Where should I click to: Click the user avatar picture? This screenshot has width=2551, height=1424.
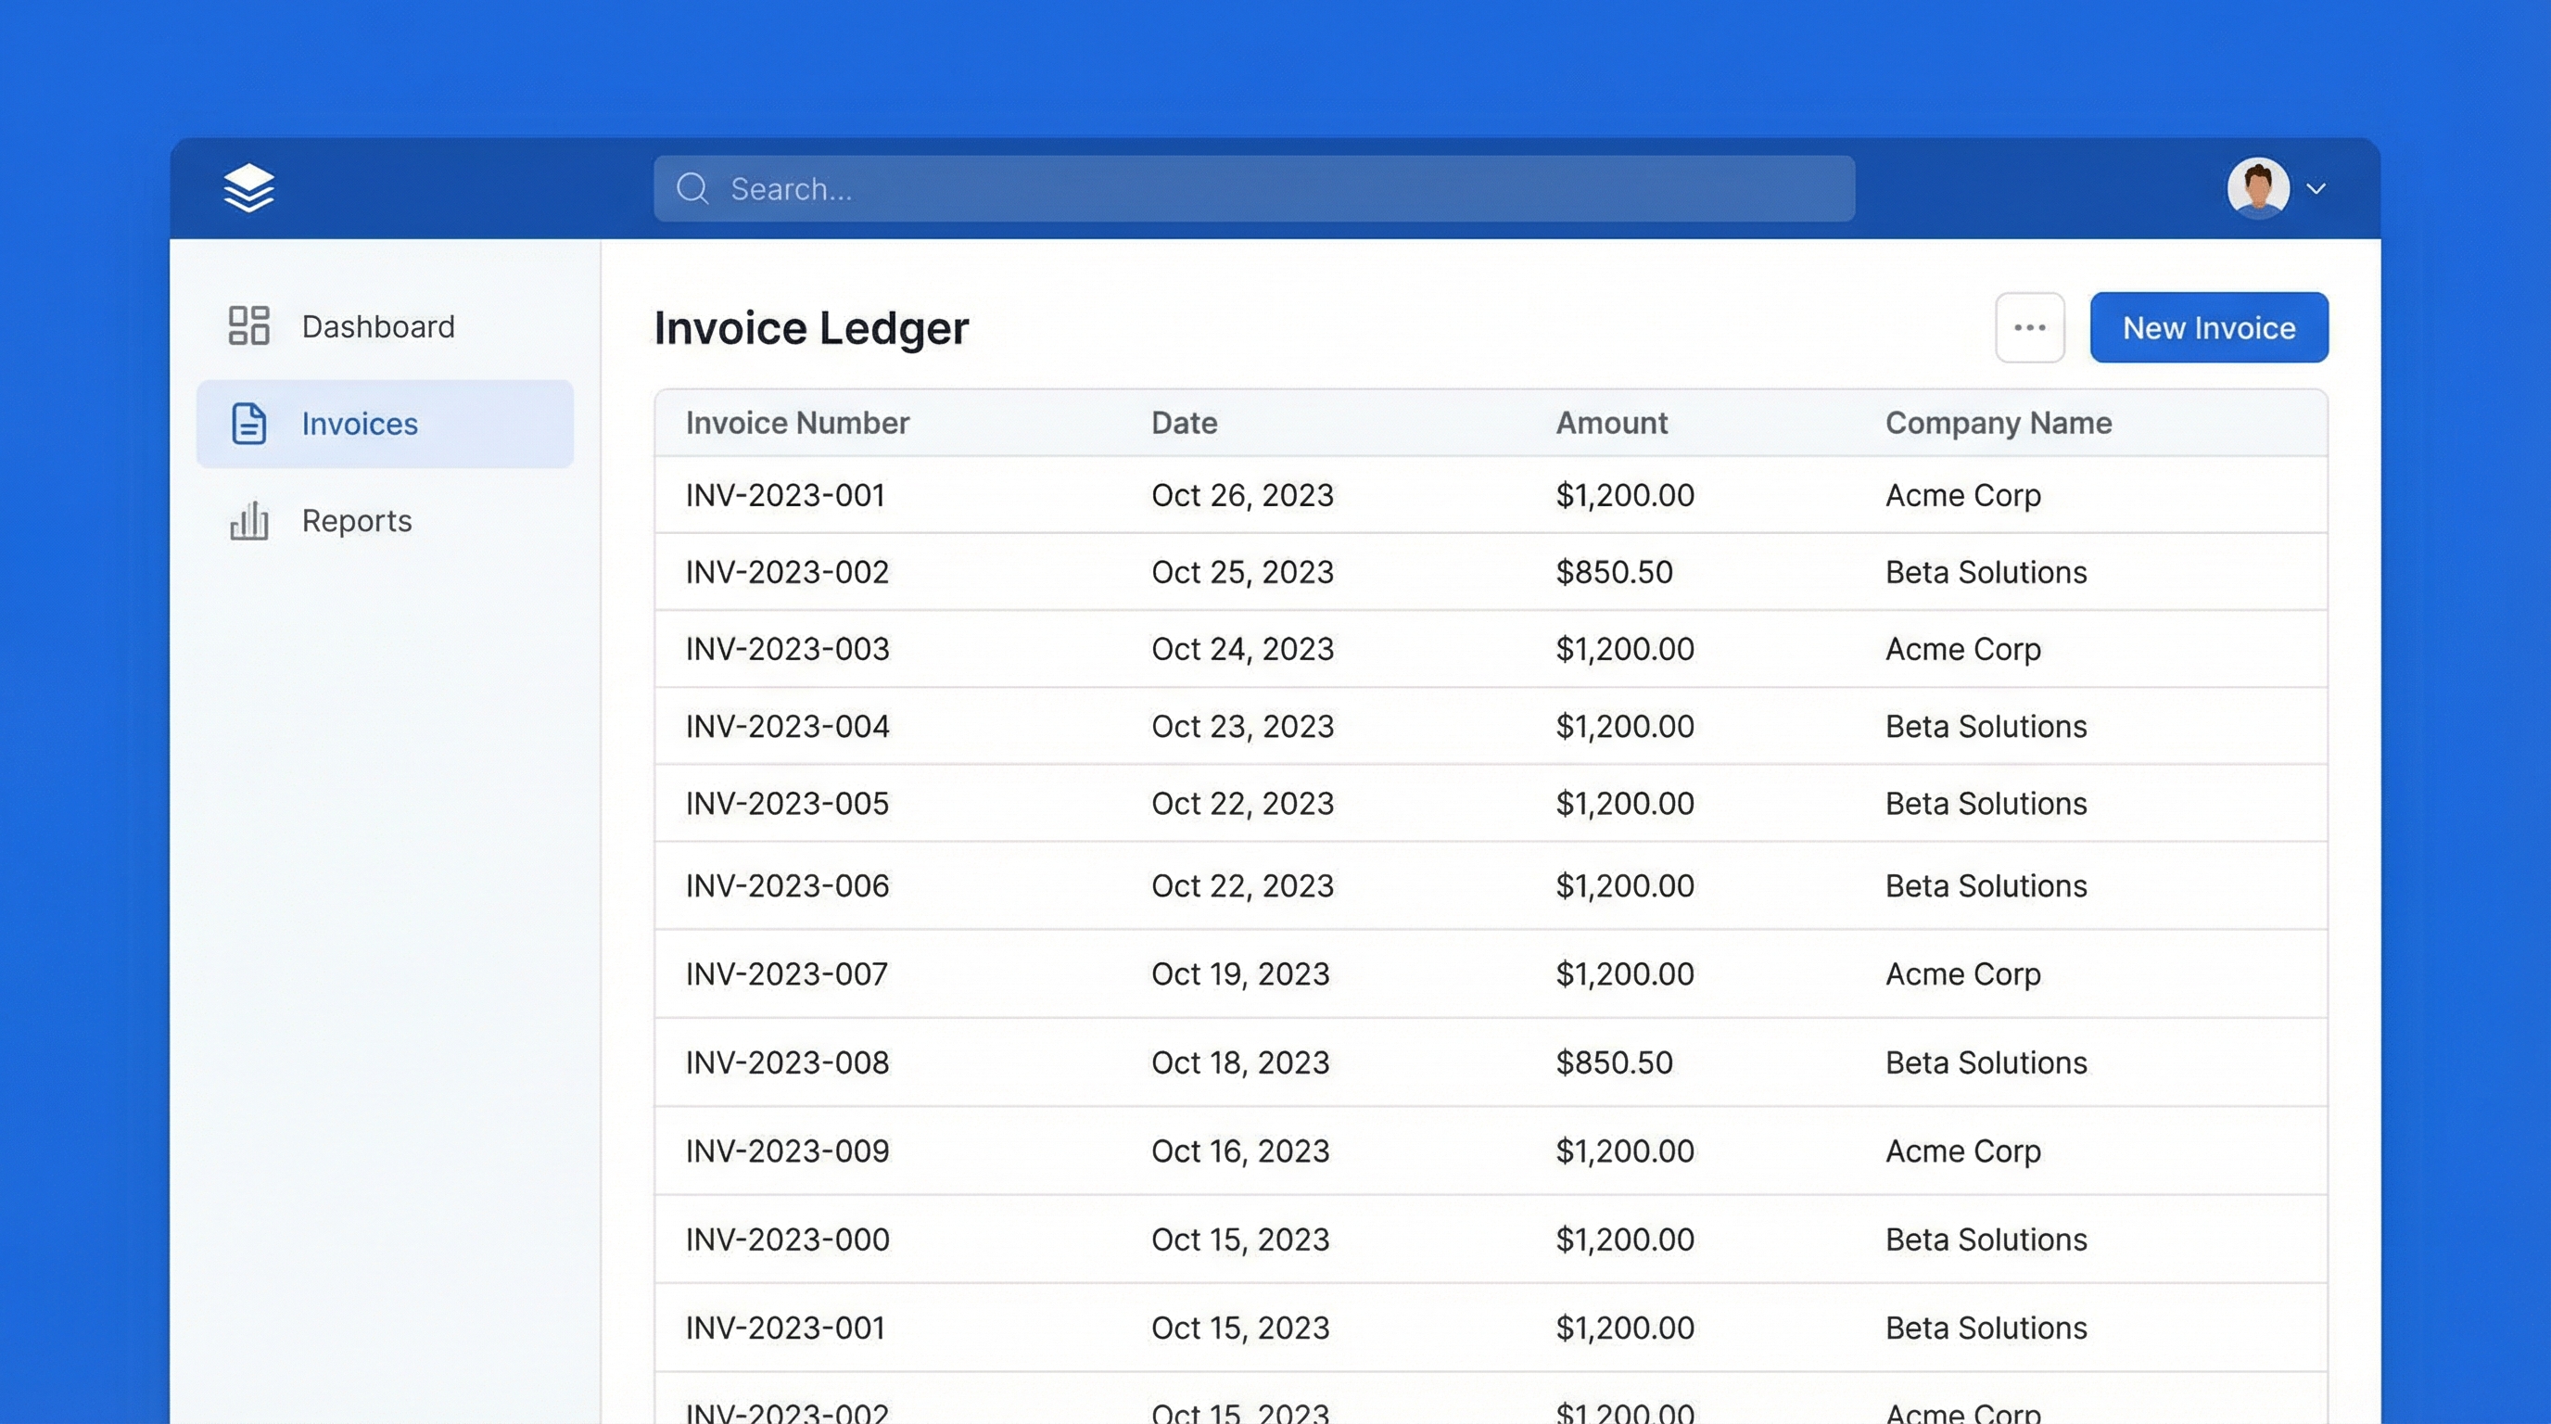2257,188
